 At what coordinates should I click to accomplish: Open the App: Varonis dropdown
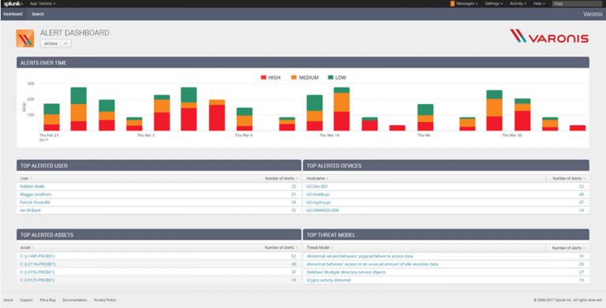(x=43, y=3)
